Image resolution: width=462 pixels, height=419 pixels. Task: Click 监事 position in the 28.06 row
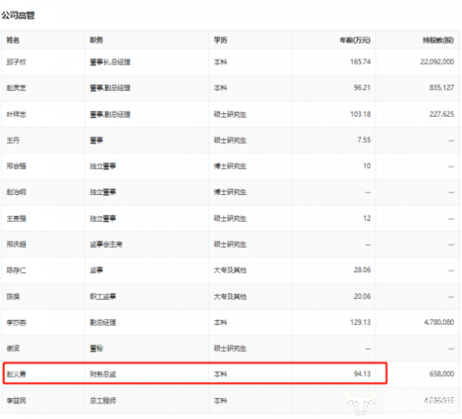[97, 270]
